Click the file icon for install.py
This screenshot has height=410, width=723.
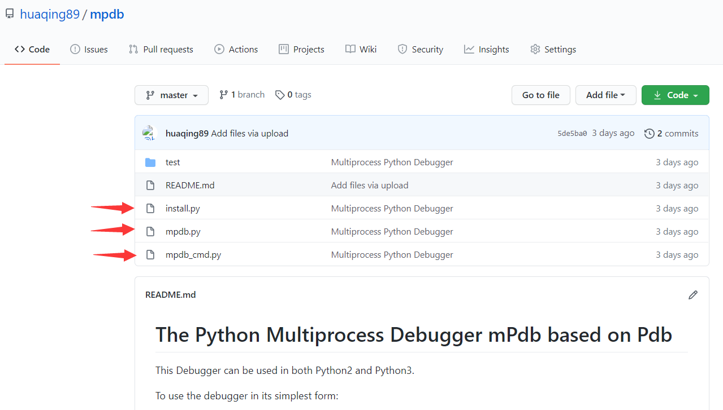(150, 209)
